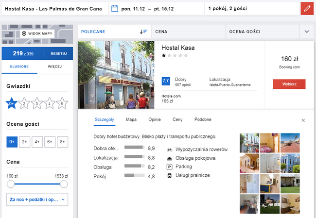Click the maximum price slider handle
The image size is (316, 218).
[64, 184]
